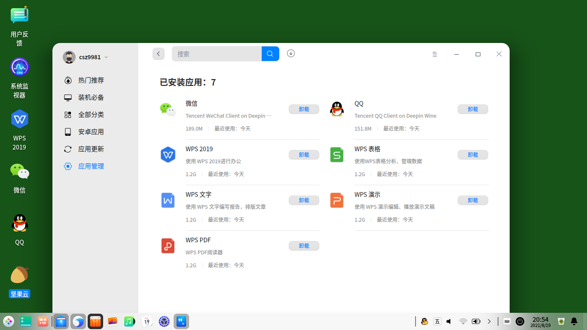Open the Wi-Fi network tray icon
This screenshot has width=587, height=330.
pyautogui.click(x=463, y=321)
